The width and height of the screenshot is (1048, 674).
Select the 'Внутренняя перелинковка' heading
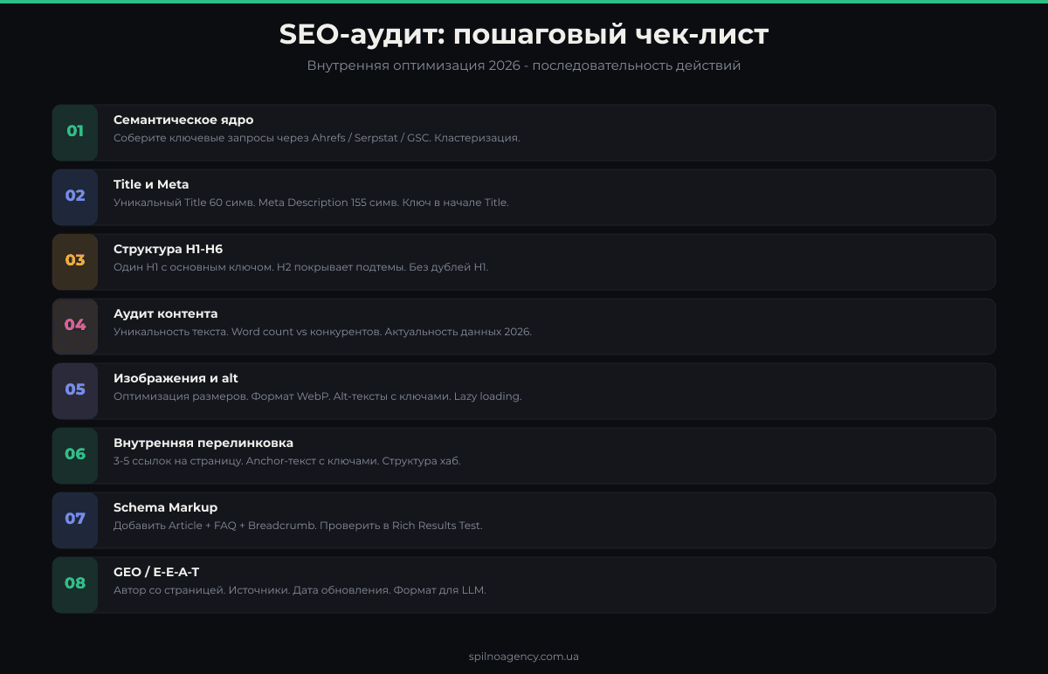point(203,443)
